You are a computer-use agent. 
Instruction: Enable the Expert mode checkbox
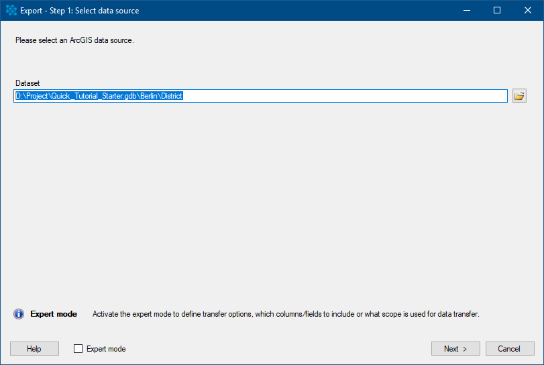pyautogui.click(x=78, y=349)
